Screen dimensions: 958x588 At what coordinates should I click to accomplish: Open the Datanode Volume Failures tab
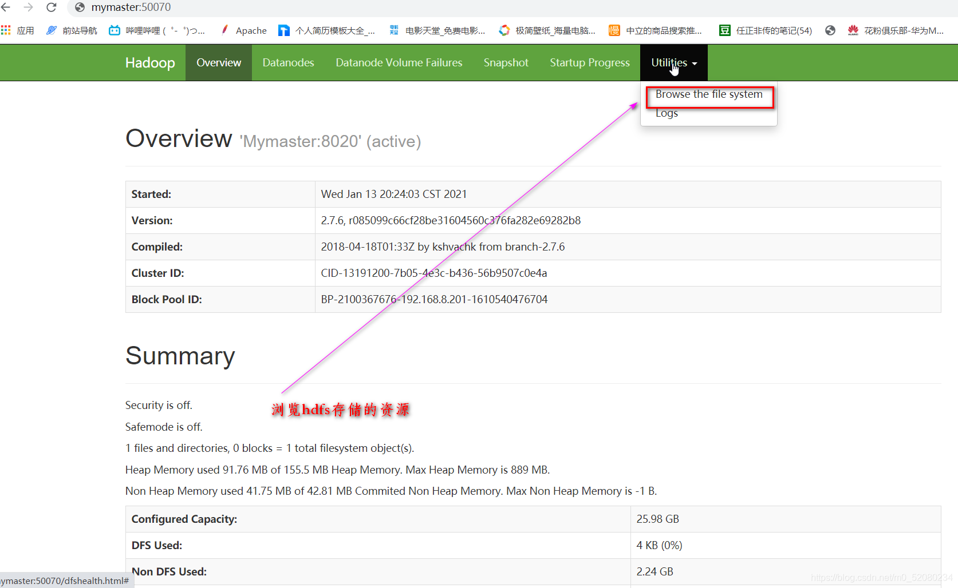click(399, 62)
